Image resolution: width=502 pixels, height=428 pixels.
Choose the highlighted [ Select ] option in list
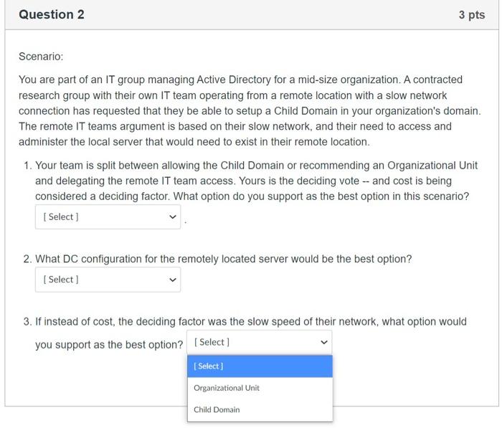[x=260, y=366]
